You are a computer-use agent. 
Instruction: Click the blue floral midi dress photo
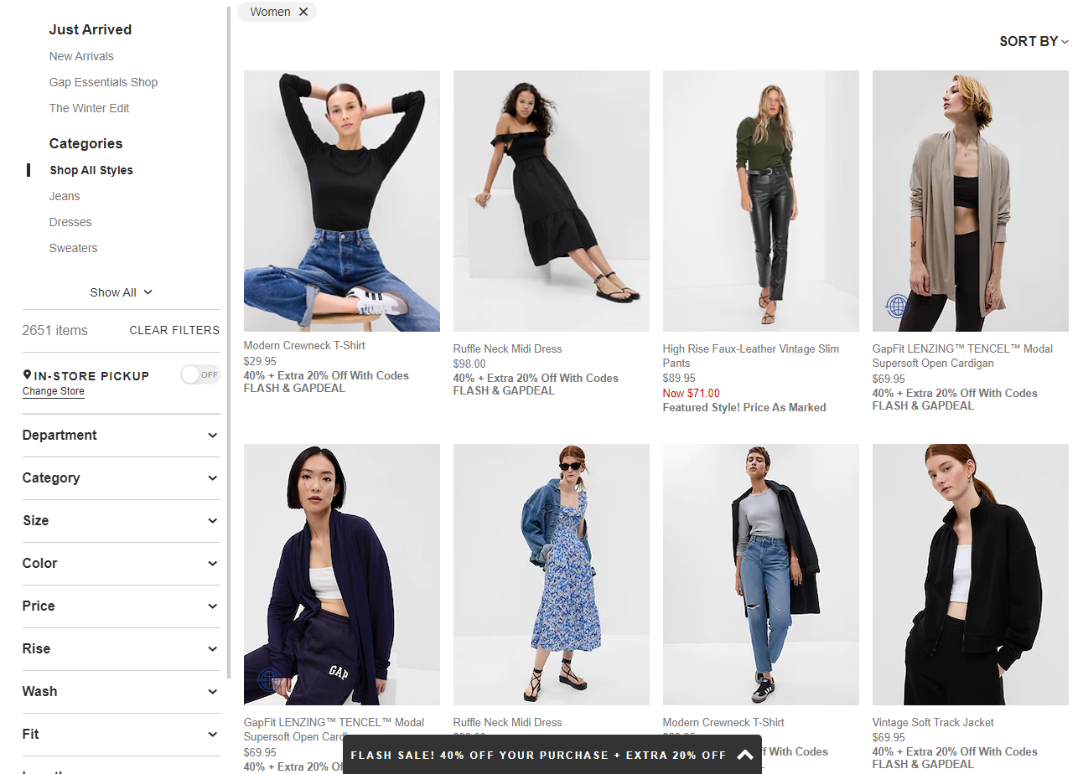[552, 575]
